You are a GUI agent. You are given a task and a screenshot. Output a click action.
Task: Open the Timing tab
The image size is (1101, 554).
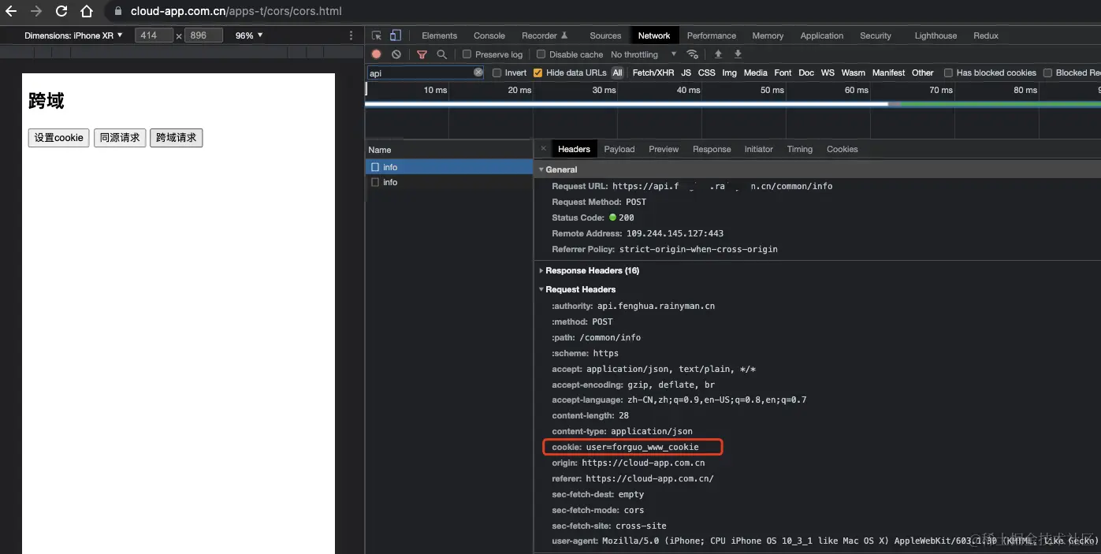pos(799,149)
